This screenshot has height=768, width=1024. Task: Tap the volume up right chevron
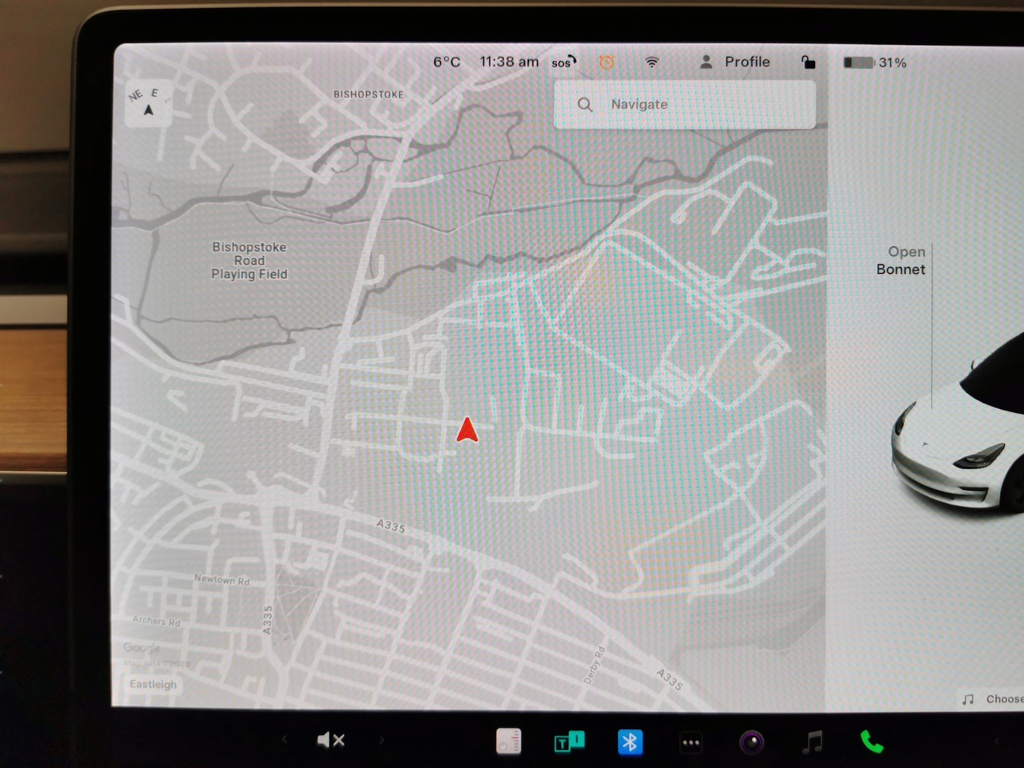[x=381, y=739]
